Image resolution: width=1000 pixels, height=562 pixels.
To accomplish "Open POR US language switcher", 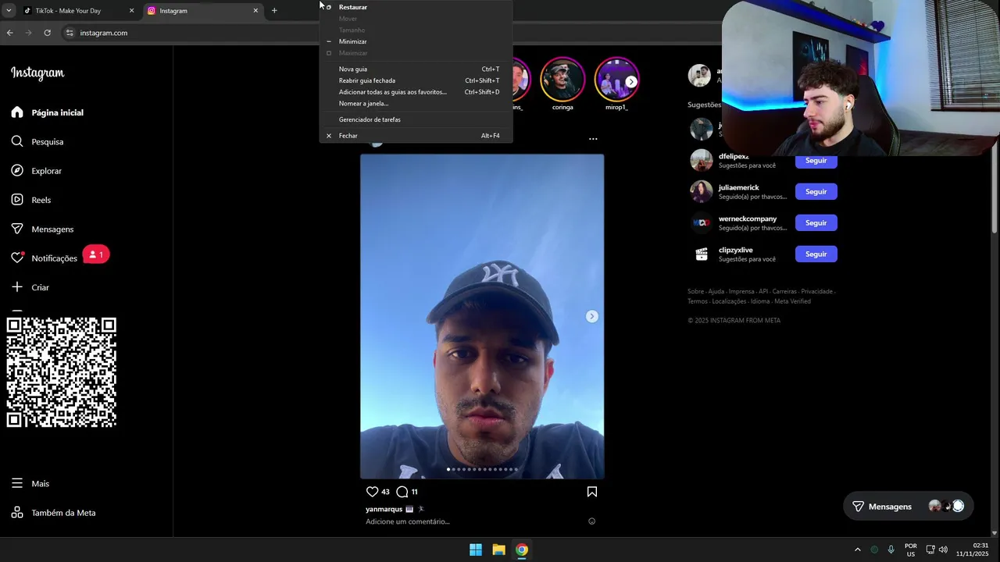I will (911, 550).
